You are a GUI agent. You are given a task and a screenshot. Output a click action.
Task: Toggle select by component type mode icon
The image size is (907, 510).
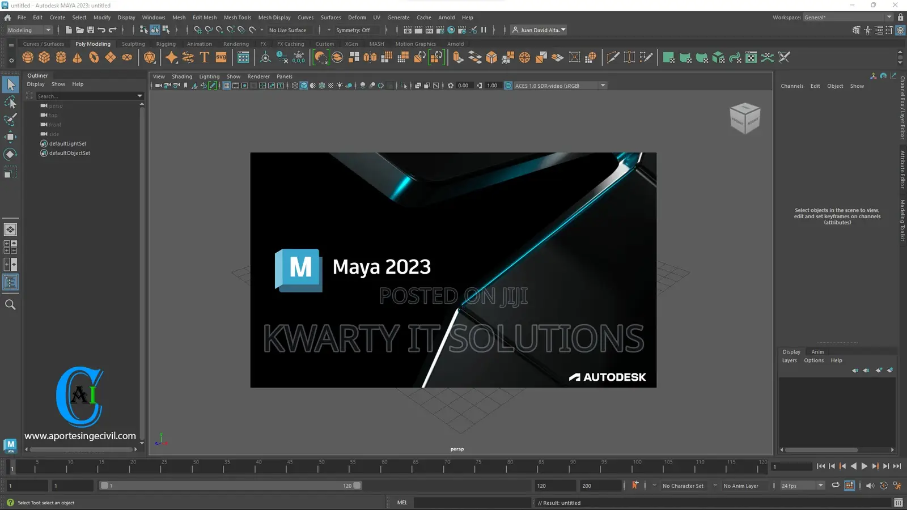point(166,30)
